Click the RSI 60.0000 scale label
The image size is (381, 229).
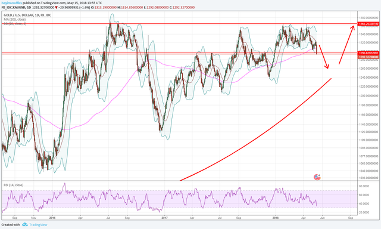364,195
